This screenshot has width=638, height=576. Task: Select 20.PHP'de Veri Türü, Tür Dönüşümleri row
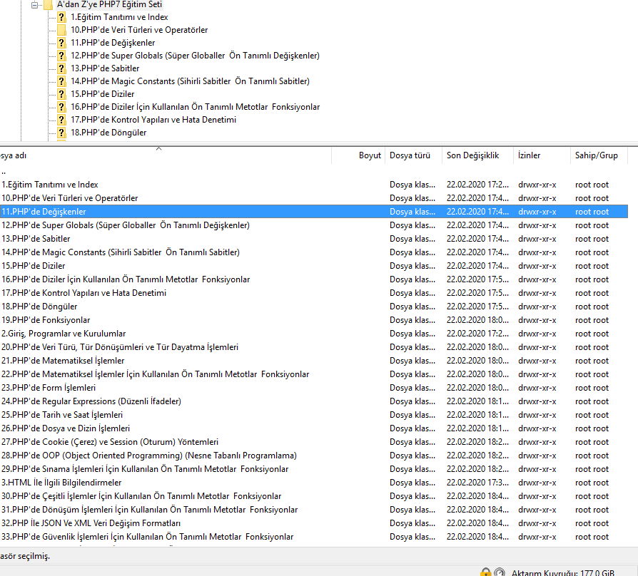tap(314, 347)
